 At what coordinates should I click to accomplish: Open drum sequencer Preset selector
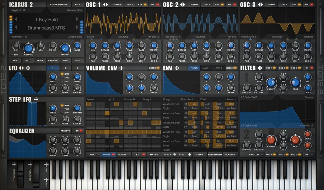tap(230, 99)
